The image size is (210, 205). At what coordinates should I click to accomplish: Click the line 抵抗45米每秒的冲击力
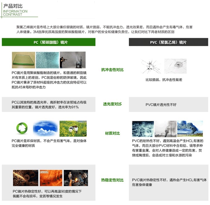click(29, 87)
